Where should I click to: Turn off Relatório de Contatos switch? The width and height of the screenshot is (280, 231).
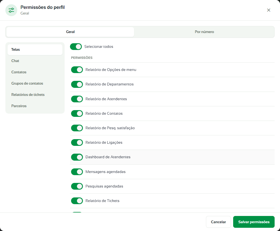(x=77, y=113)
